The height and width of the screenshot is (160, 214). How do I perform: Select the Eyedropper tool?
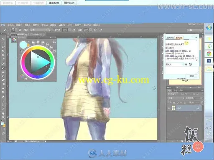click(x=3, y=59)
